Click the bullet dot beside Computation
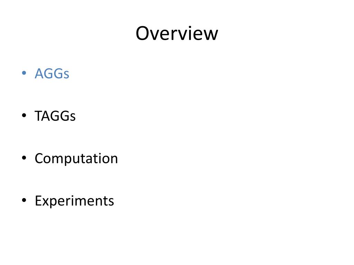Viewport: 354px width, 265px height. (x=24, y=157)
